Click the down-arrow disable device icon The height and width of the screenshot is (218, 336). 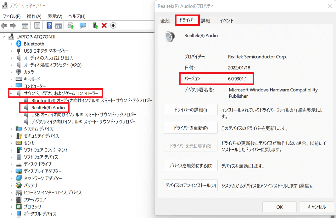(x=113, y=26)
